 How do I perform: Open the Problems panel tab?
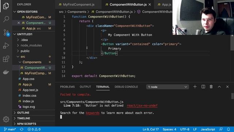pyautogui.click(x=67, y=87)
